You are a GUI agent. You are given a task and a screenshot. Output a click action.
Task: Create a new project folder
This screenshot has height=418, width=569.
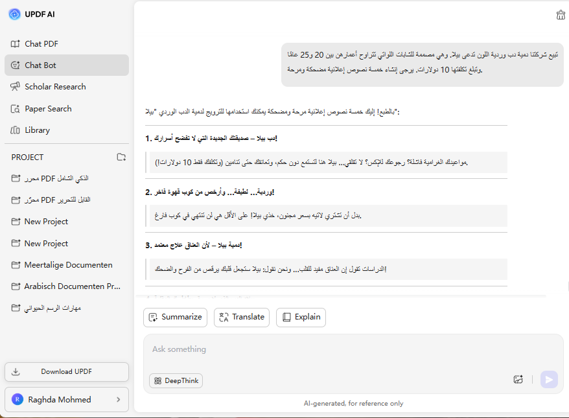click(121, 157)
